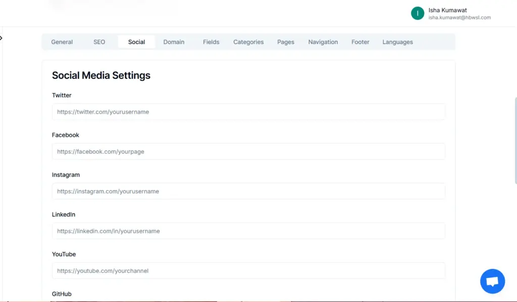This screenshot has width=517, height=302.
Task: Open the Navigation settings tab
Action: (323, 42)
